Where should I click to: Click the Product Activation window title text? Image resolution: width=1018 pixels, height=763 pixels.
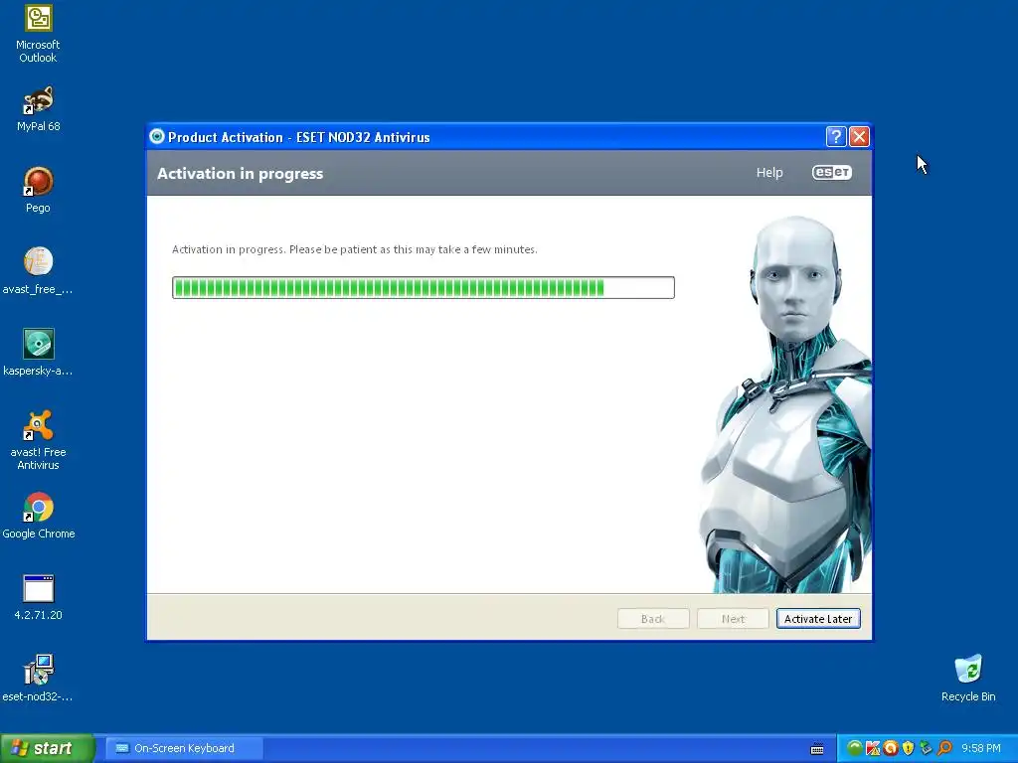pyautogui.click(x=298, y=137)
